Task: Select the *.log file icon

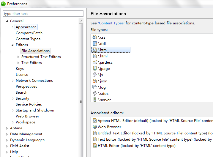Action: click(x=95, y=87)
